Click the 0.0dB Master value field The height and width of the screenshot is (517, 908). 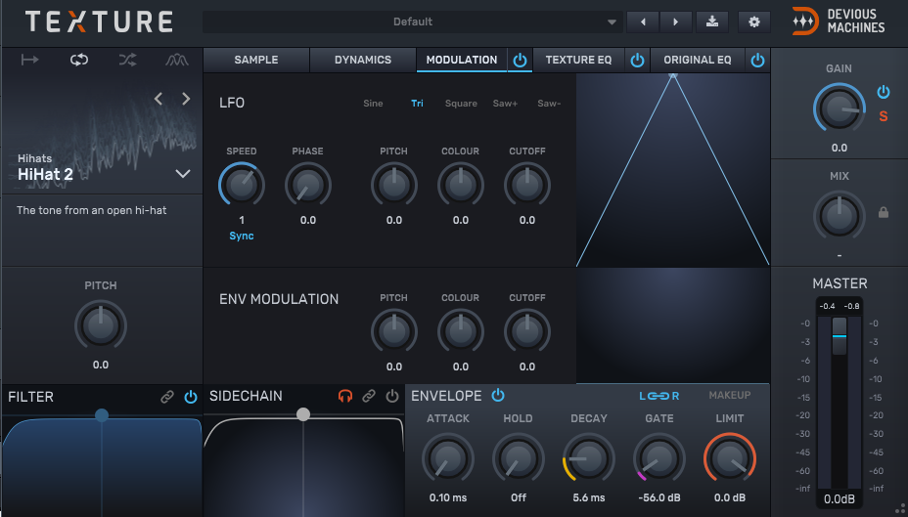pyautogui.click(x=840, y=499)
